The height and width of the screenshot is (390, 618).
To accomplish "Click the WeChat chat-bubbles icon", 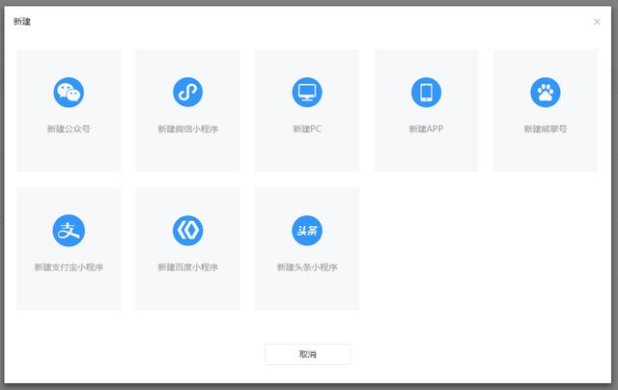I will tap(69, 92).
